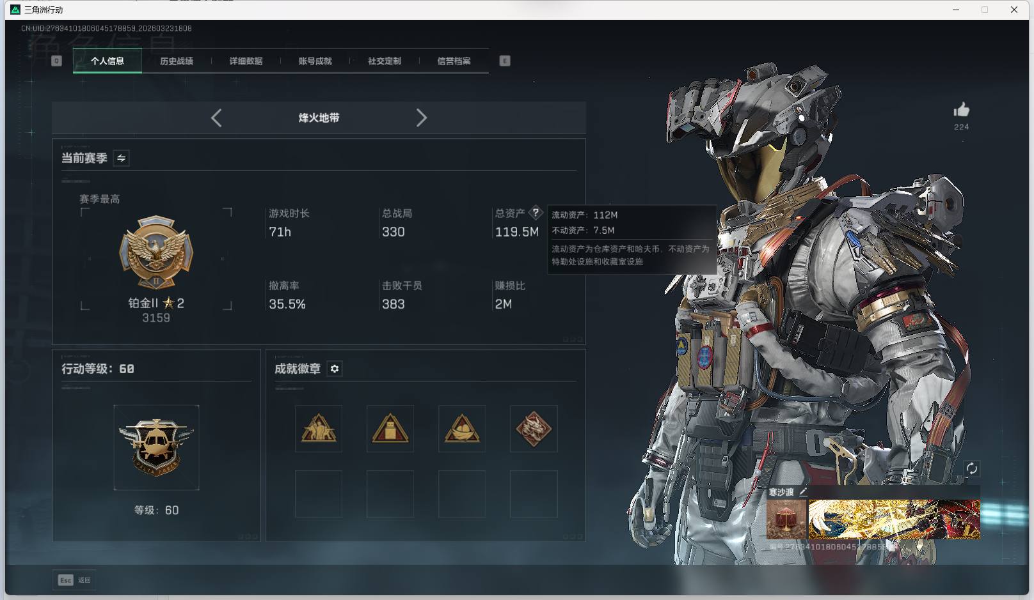This screenshot has height=600, width=1034.
Task: Switch to the 历史战绩 tab
Action: [x=177, y=61]
